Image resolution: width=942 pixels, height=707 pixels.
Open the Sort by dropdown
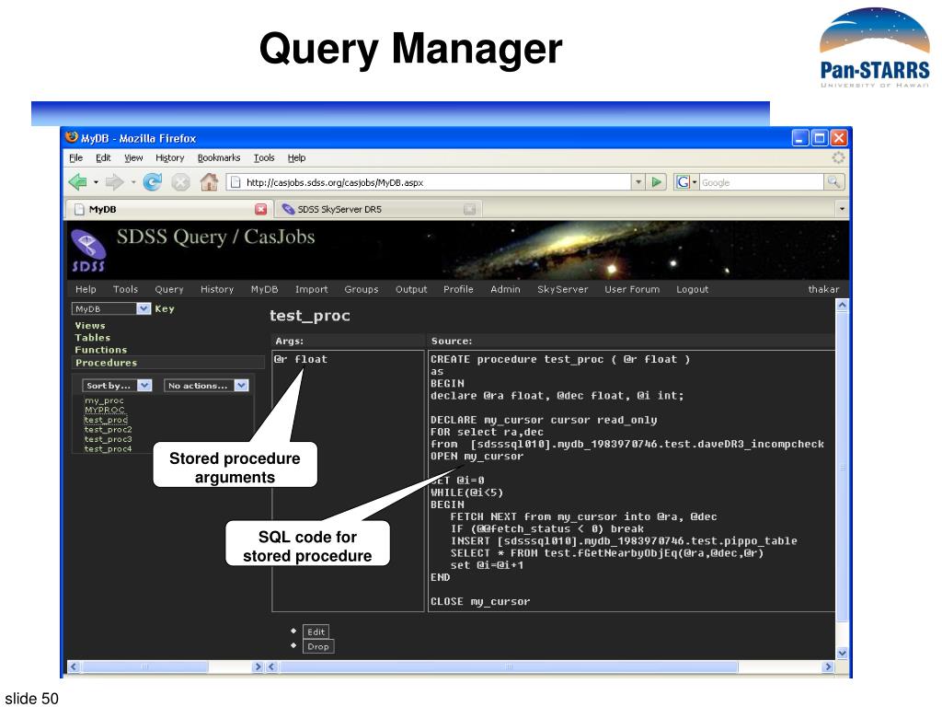coord(119,386)
